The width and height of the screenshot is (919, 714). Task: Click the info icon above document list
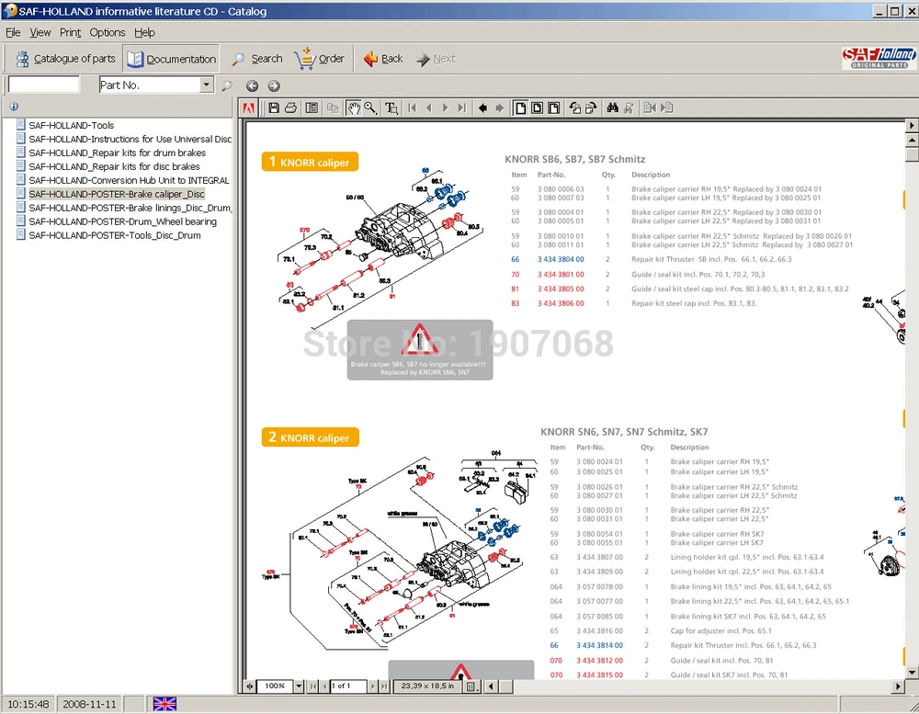click(x=14, y=106)
